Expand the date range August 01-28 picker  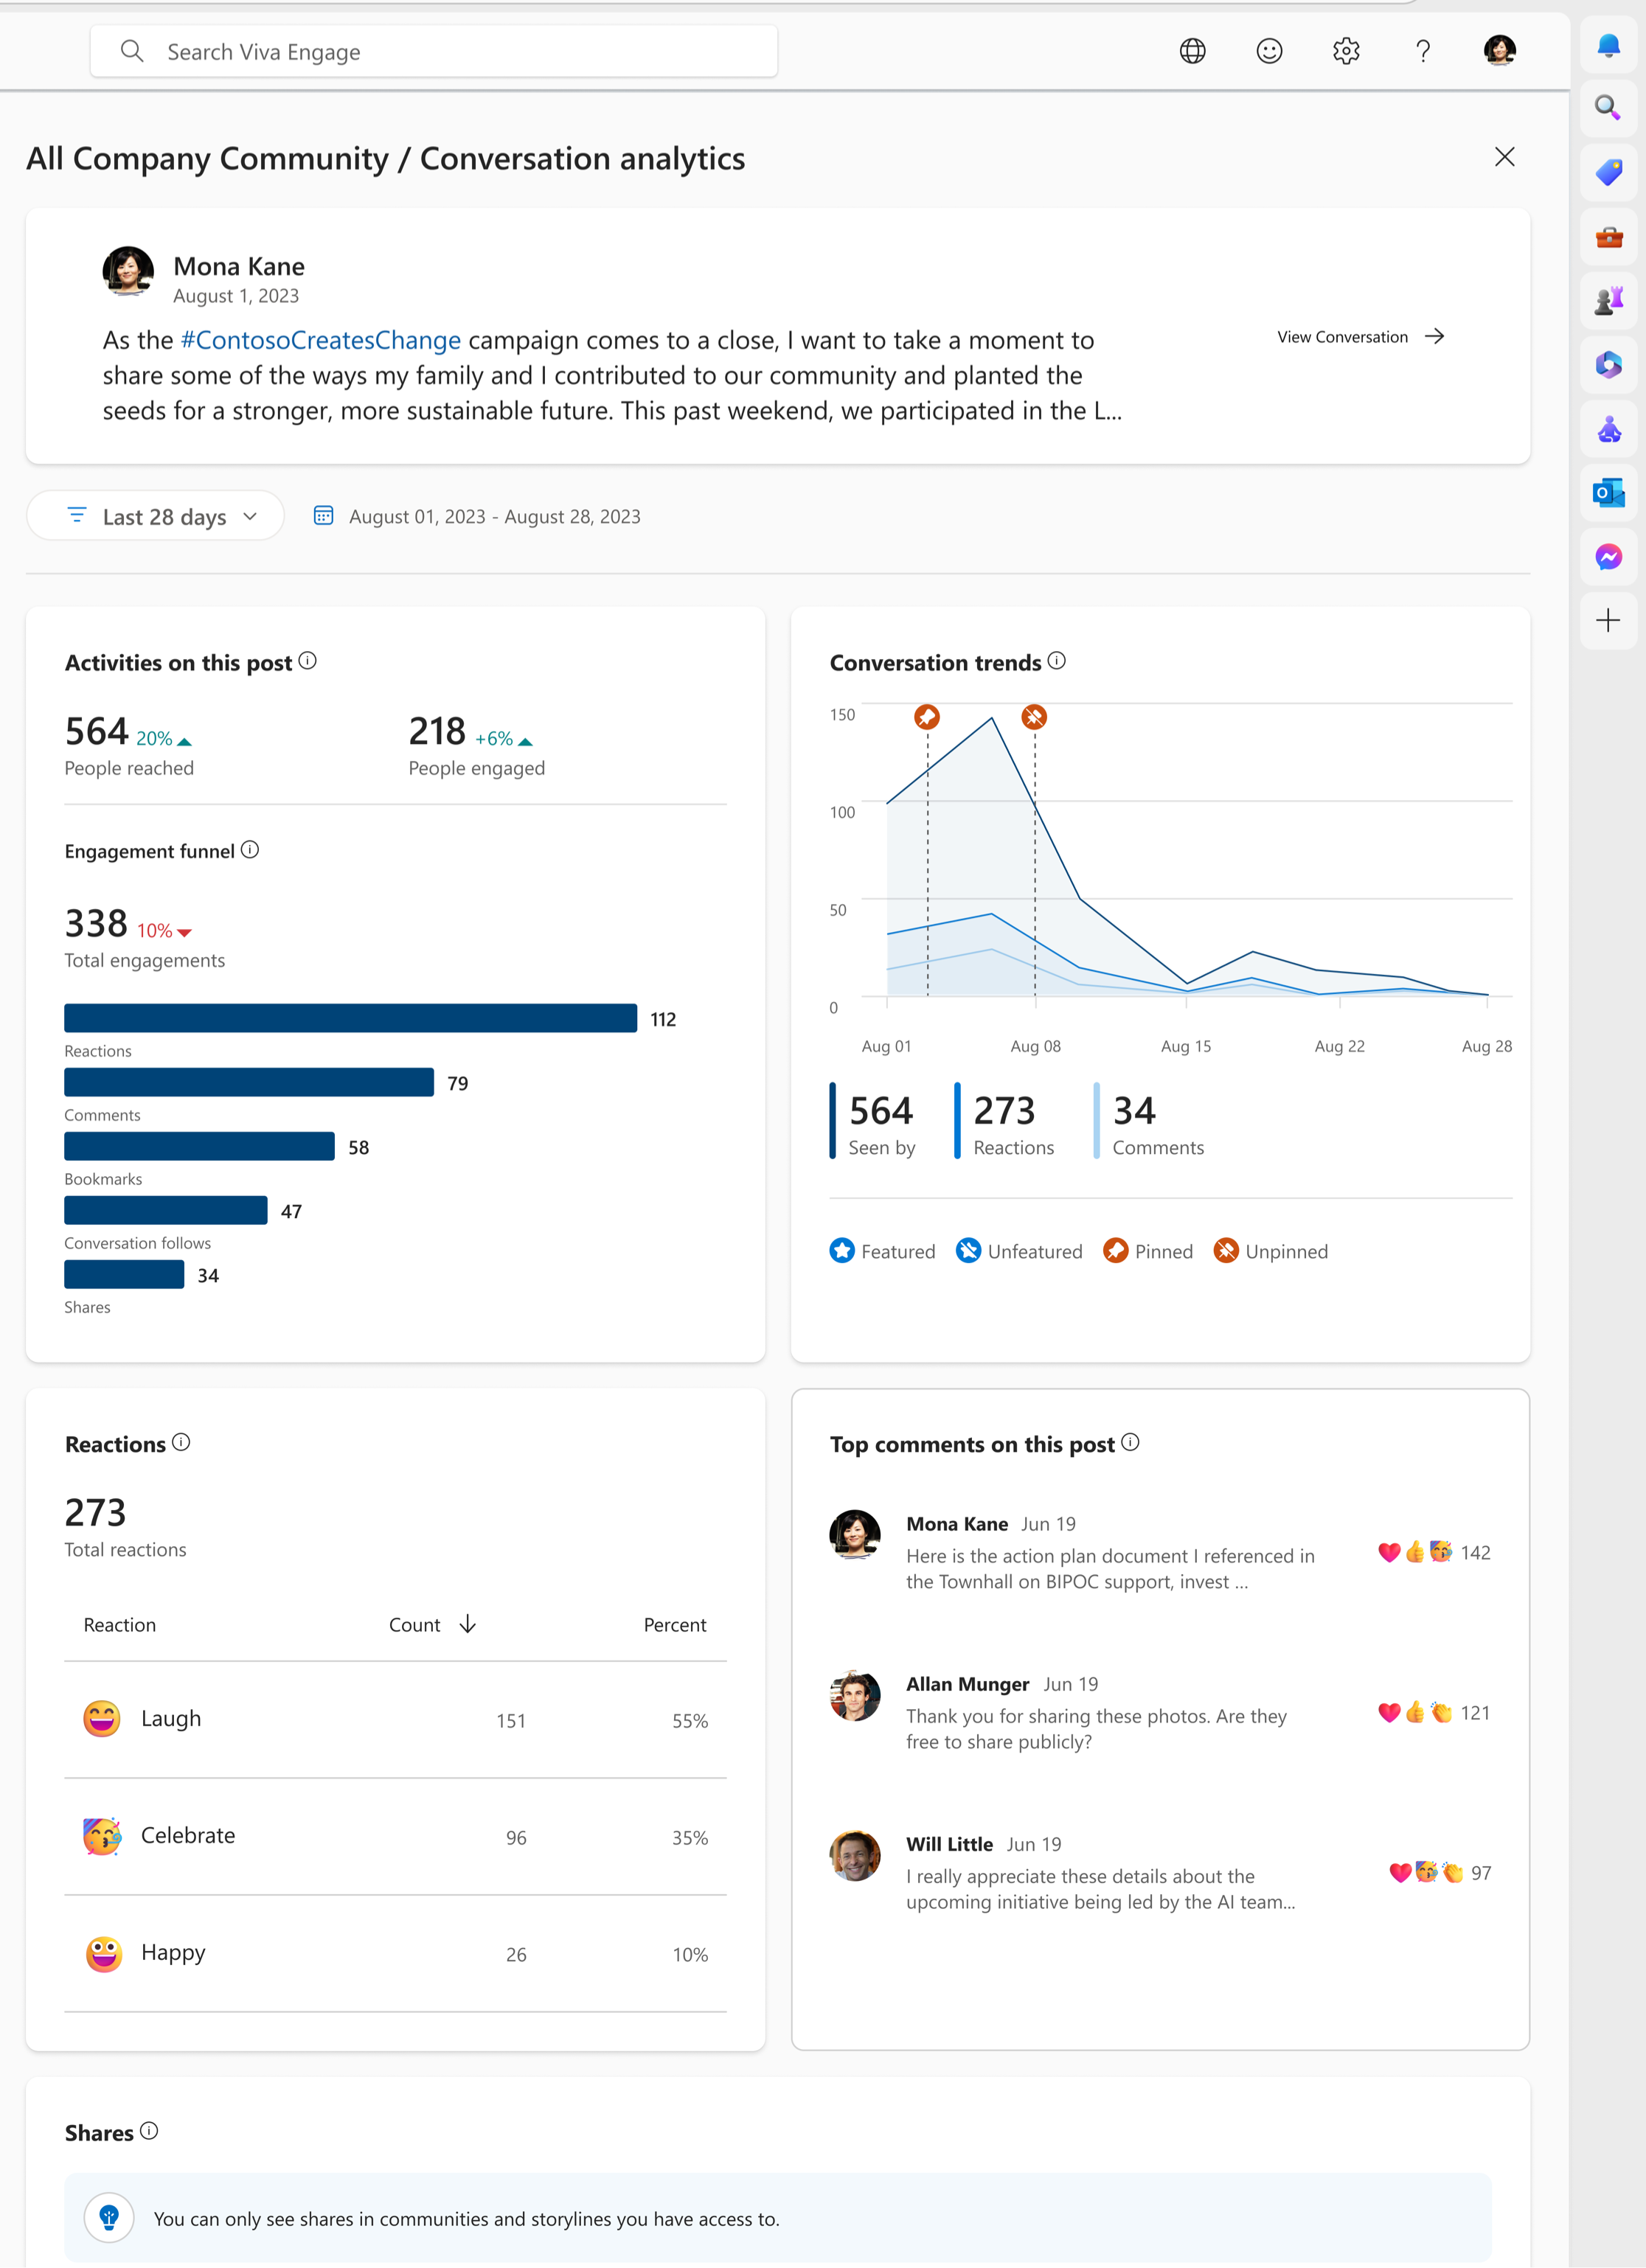click(495, 516)
